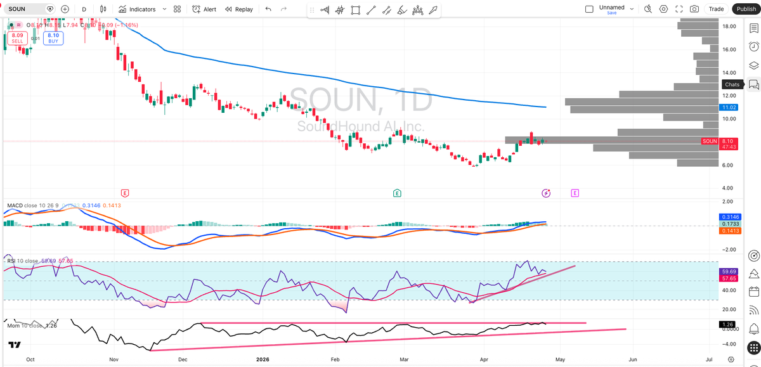Select the Mom 10 close indicator legend
Screen dimensions: 761x367
pos(24,325)
